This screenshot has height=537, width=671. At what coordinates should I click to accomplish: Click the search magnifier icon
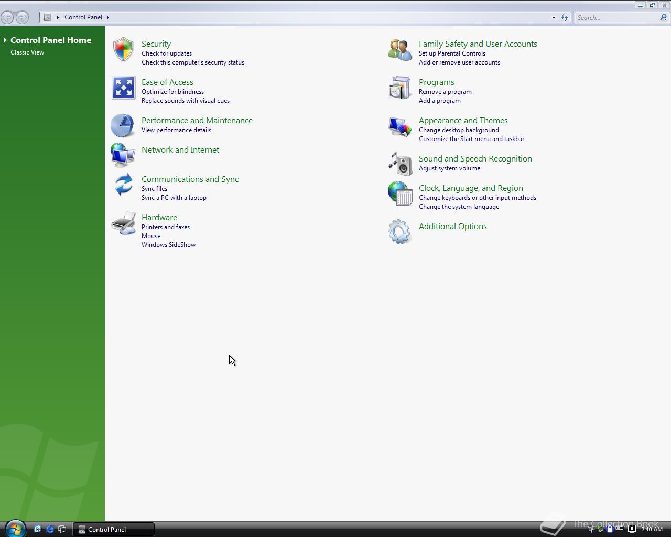[664, 17]
